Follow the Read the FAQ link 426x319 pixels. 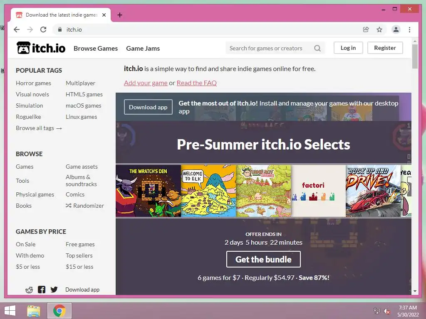197,83
